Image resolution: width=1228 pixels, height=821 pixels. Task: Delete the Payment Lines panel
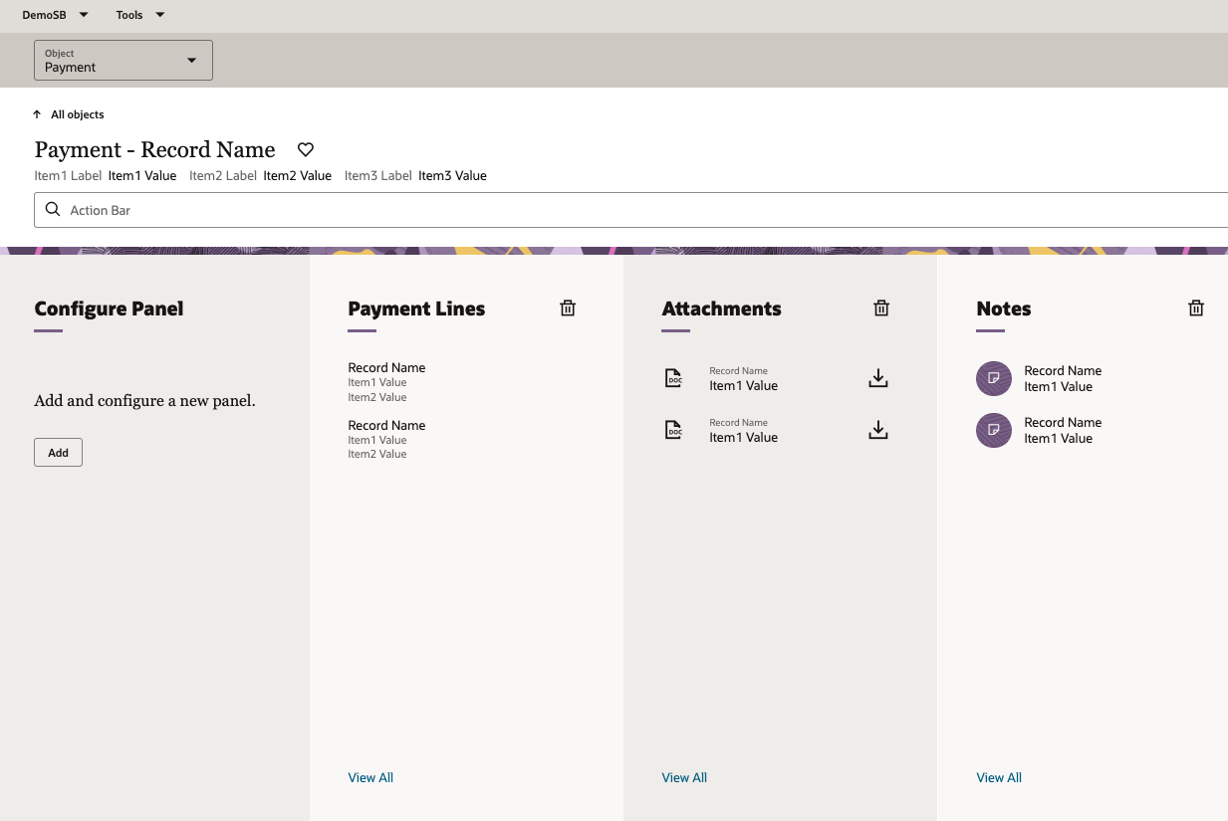[568, 308]
